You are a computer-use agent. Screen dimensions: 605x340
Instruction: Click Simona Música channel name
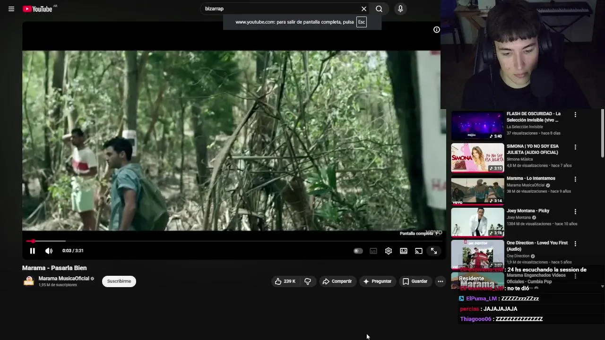(x=519, y=159)
